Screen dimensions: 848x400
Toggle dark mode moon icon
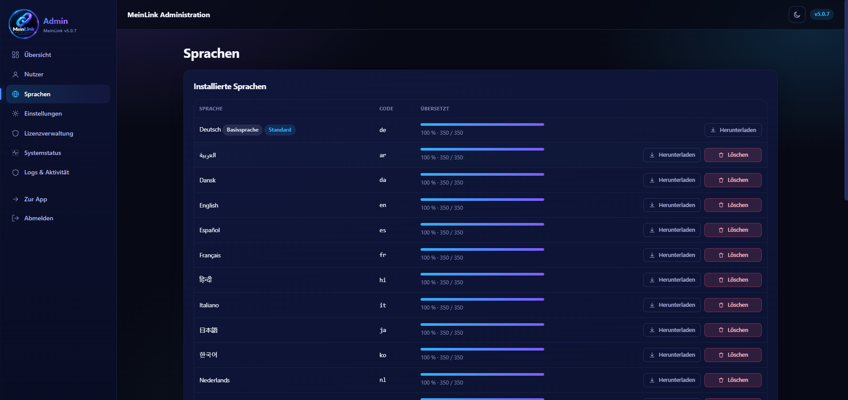click(x=797, y=15)
